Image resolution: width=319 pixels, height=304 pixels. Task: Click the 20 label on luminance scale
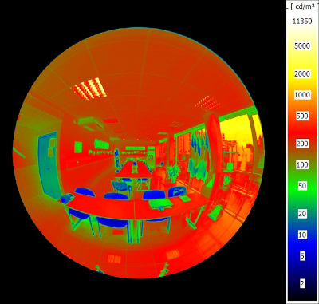pyautogui.click(x=302, y=214)
